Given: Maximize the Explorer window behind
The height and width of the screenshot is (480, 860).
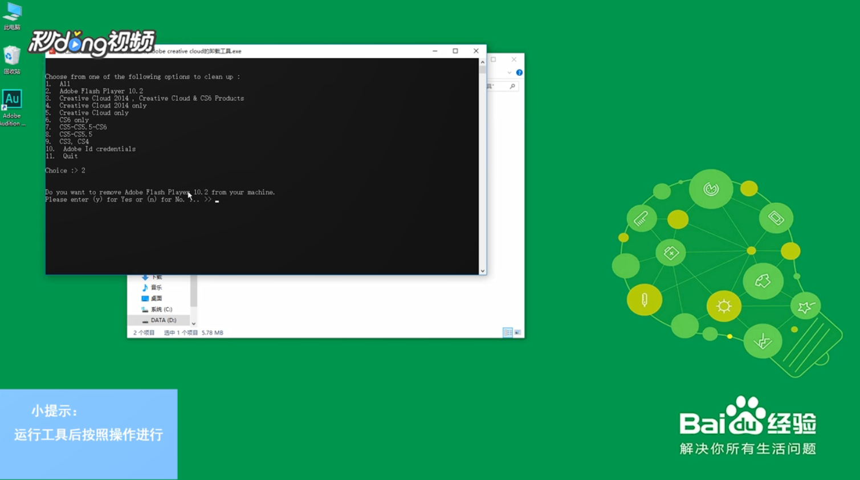Looking at the screenshot, I should click(x=494, y=59).
